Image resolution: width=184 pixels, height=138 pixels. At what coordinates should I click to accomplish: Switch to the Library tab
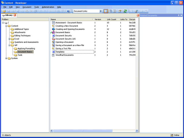tap(9, 15)
